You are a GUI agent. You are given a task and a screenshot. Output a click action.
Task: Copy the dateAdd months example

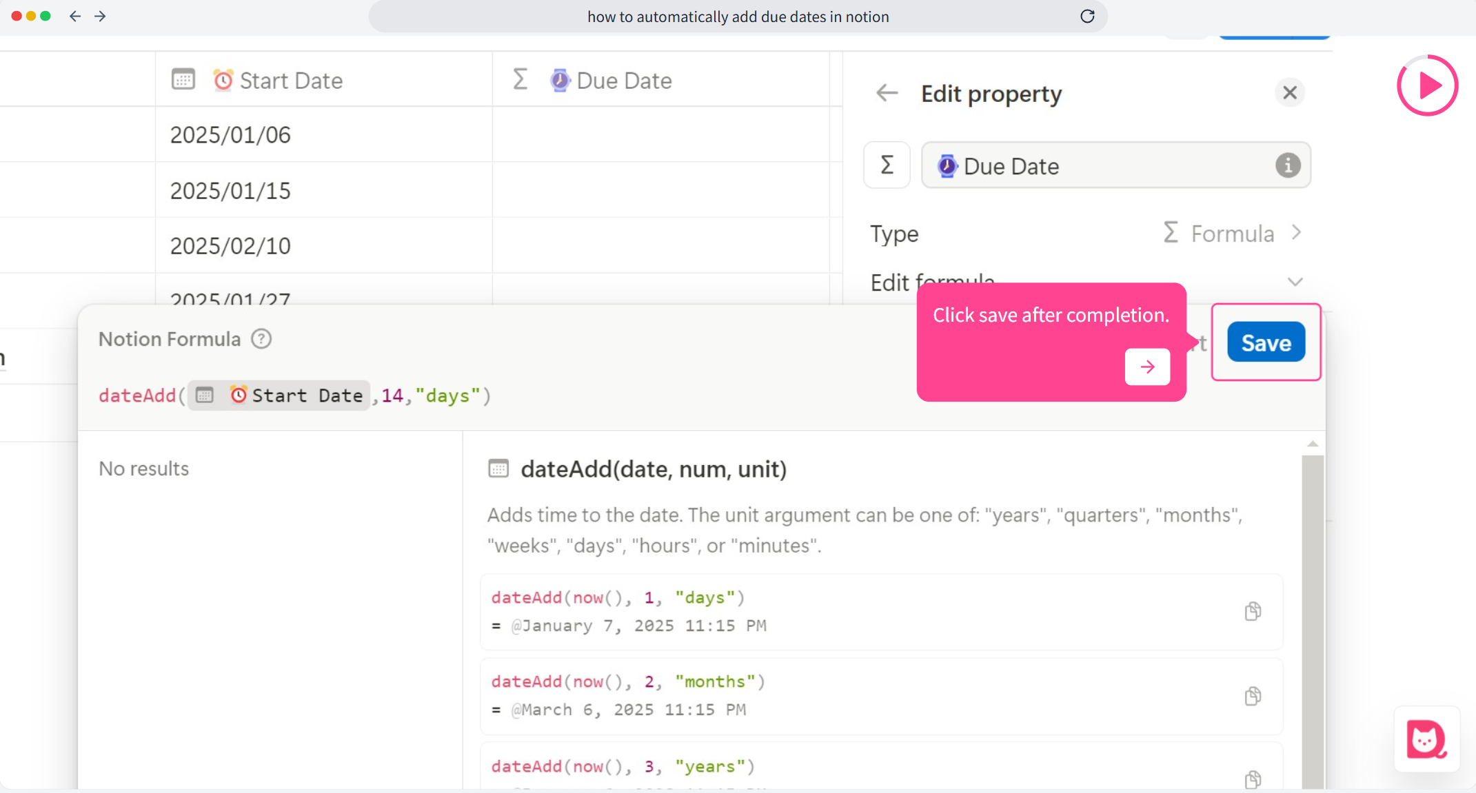point(1253,696)
